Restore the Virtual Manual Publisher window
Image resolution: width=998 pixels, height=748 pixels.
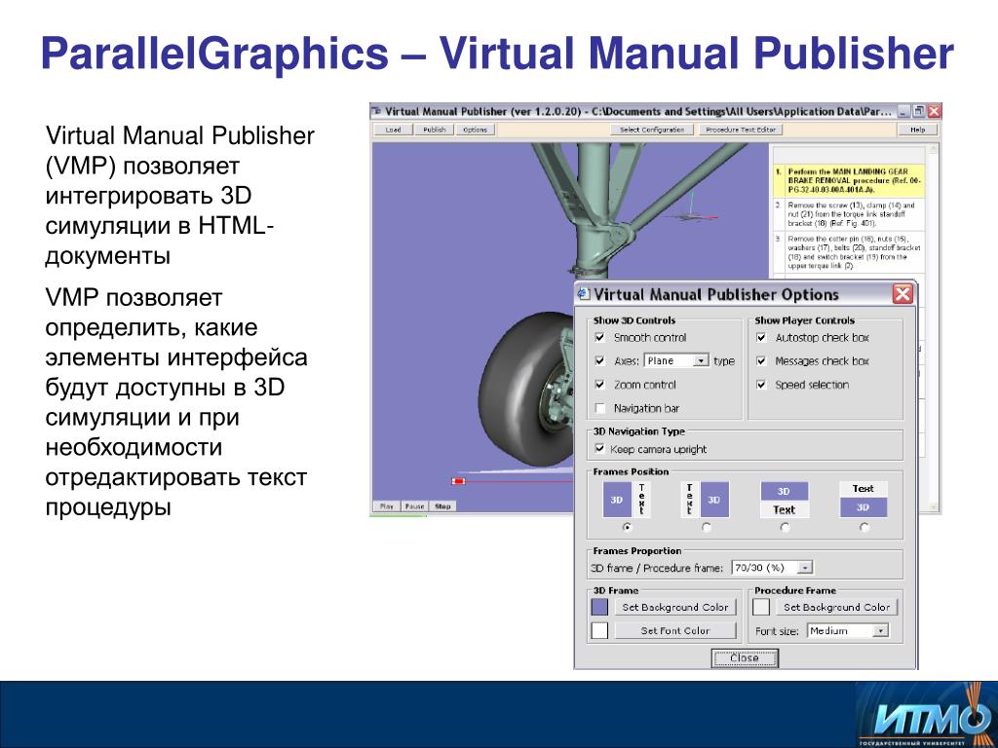(918, 111)
